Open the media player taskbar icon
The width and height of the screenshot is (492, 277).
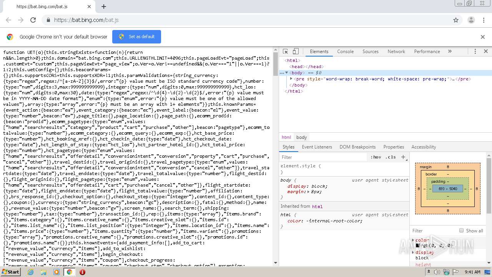(x=57, y=272)
